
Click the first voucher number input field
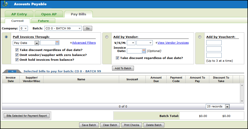point(214,43)
